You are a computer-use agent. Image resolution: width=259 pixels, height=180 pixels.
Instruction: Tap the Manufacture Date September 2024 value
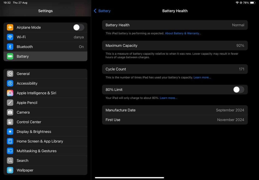coord(230,110)
